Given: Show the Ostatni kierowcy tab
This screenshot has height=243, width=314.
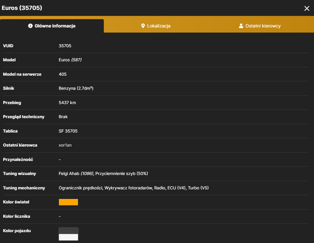Looking at the screenshot, I should pos(260,26).
